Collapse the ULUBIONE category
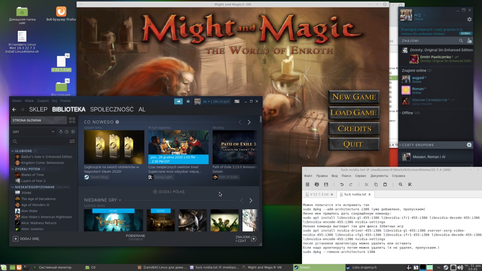The width and height of the screenshot is (482, 271). point(12,151)
